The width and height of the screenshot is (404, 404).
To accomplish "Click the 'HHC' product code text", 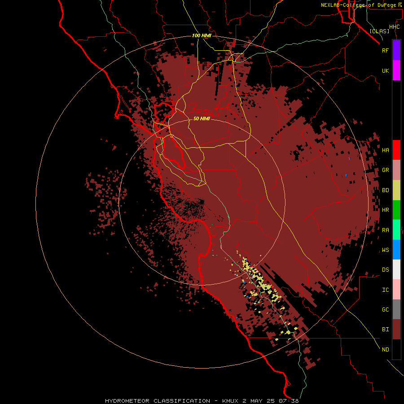I will (x=394, y=27).
